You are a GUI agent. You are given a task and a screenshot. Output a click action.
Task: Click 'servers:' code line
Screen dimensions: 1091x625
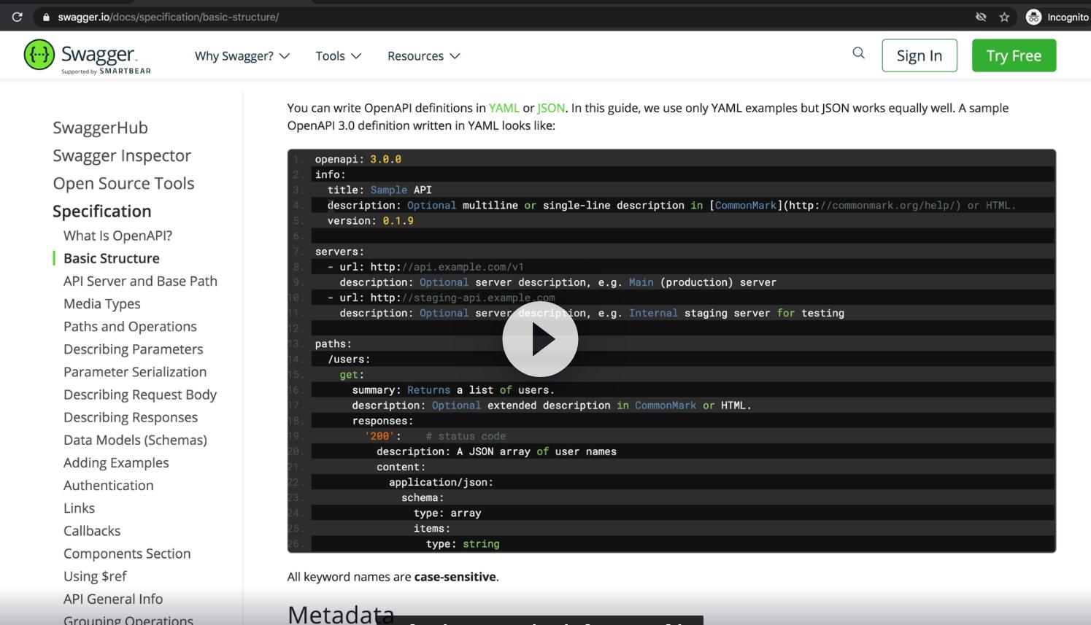tap(339, 252)
